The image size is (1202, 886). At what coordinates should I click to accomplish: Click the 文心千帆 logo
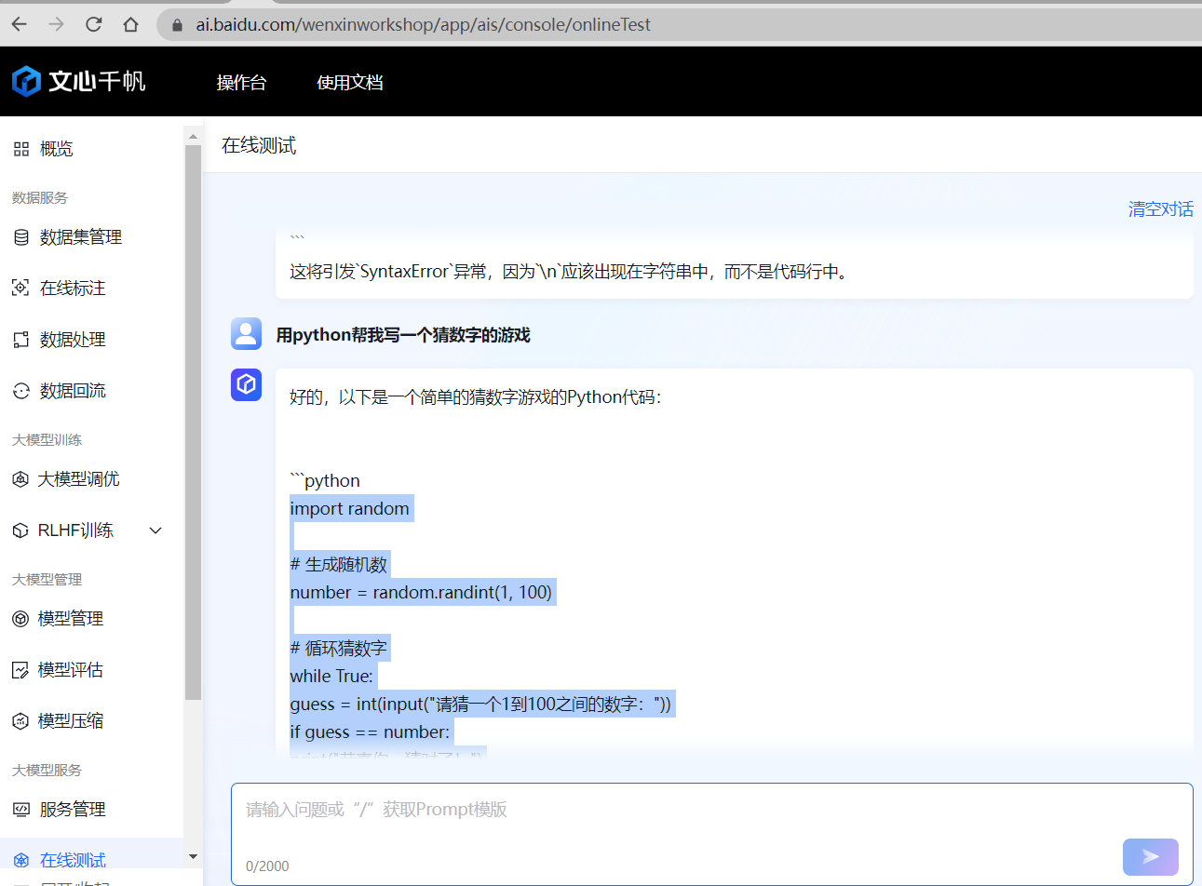pyautogui.click(x=79, y=81)
